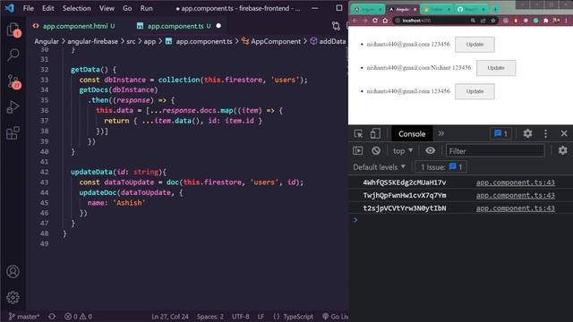Click the angular-firebase breadcrumb

(x=92, y=41)
